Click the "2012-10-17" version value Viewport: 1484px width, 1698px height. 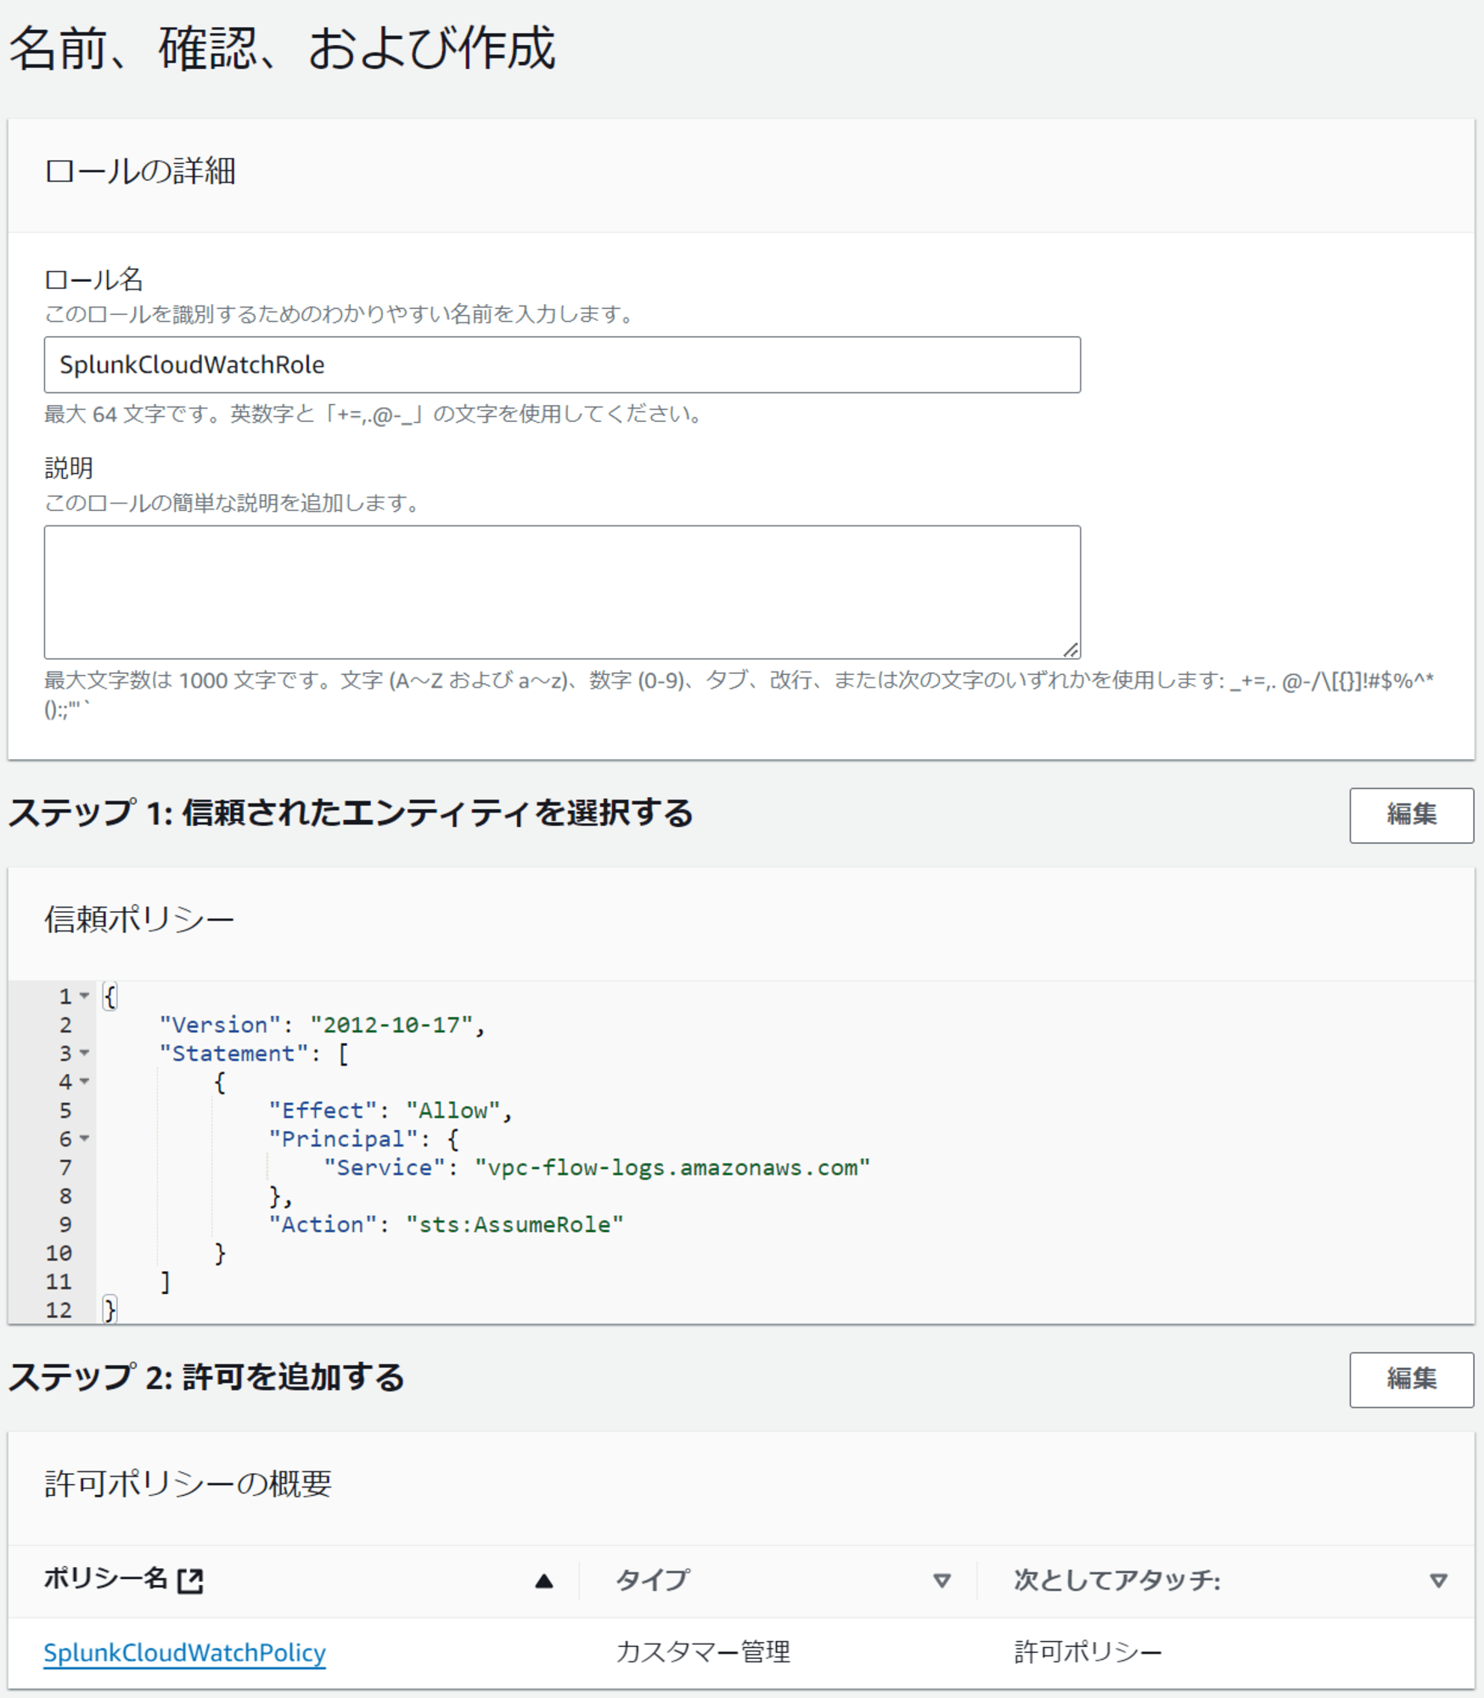click(x=391, y=1025)
